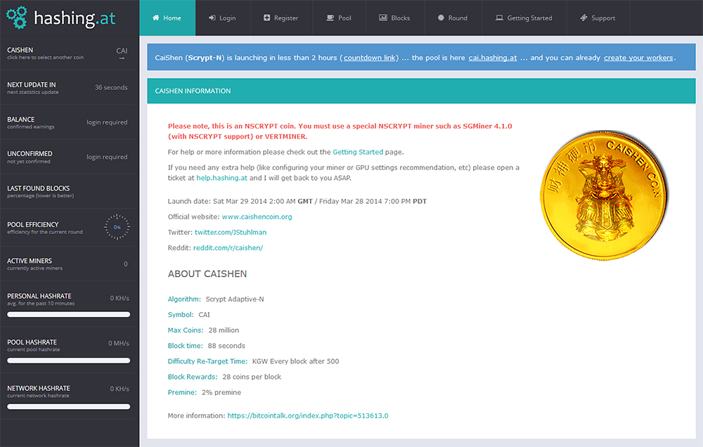Open Getting Started link in info text
Viewport: 703px width, 447px height.
tap(358, 152)
